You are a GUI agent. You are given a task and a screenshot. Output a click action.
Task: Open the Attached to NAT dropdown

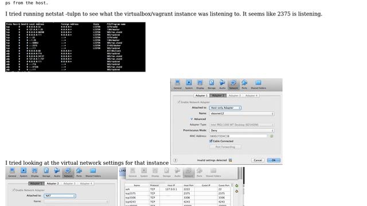60,196
